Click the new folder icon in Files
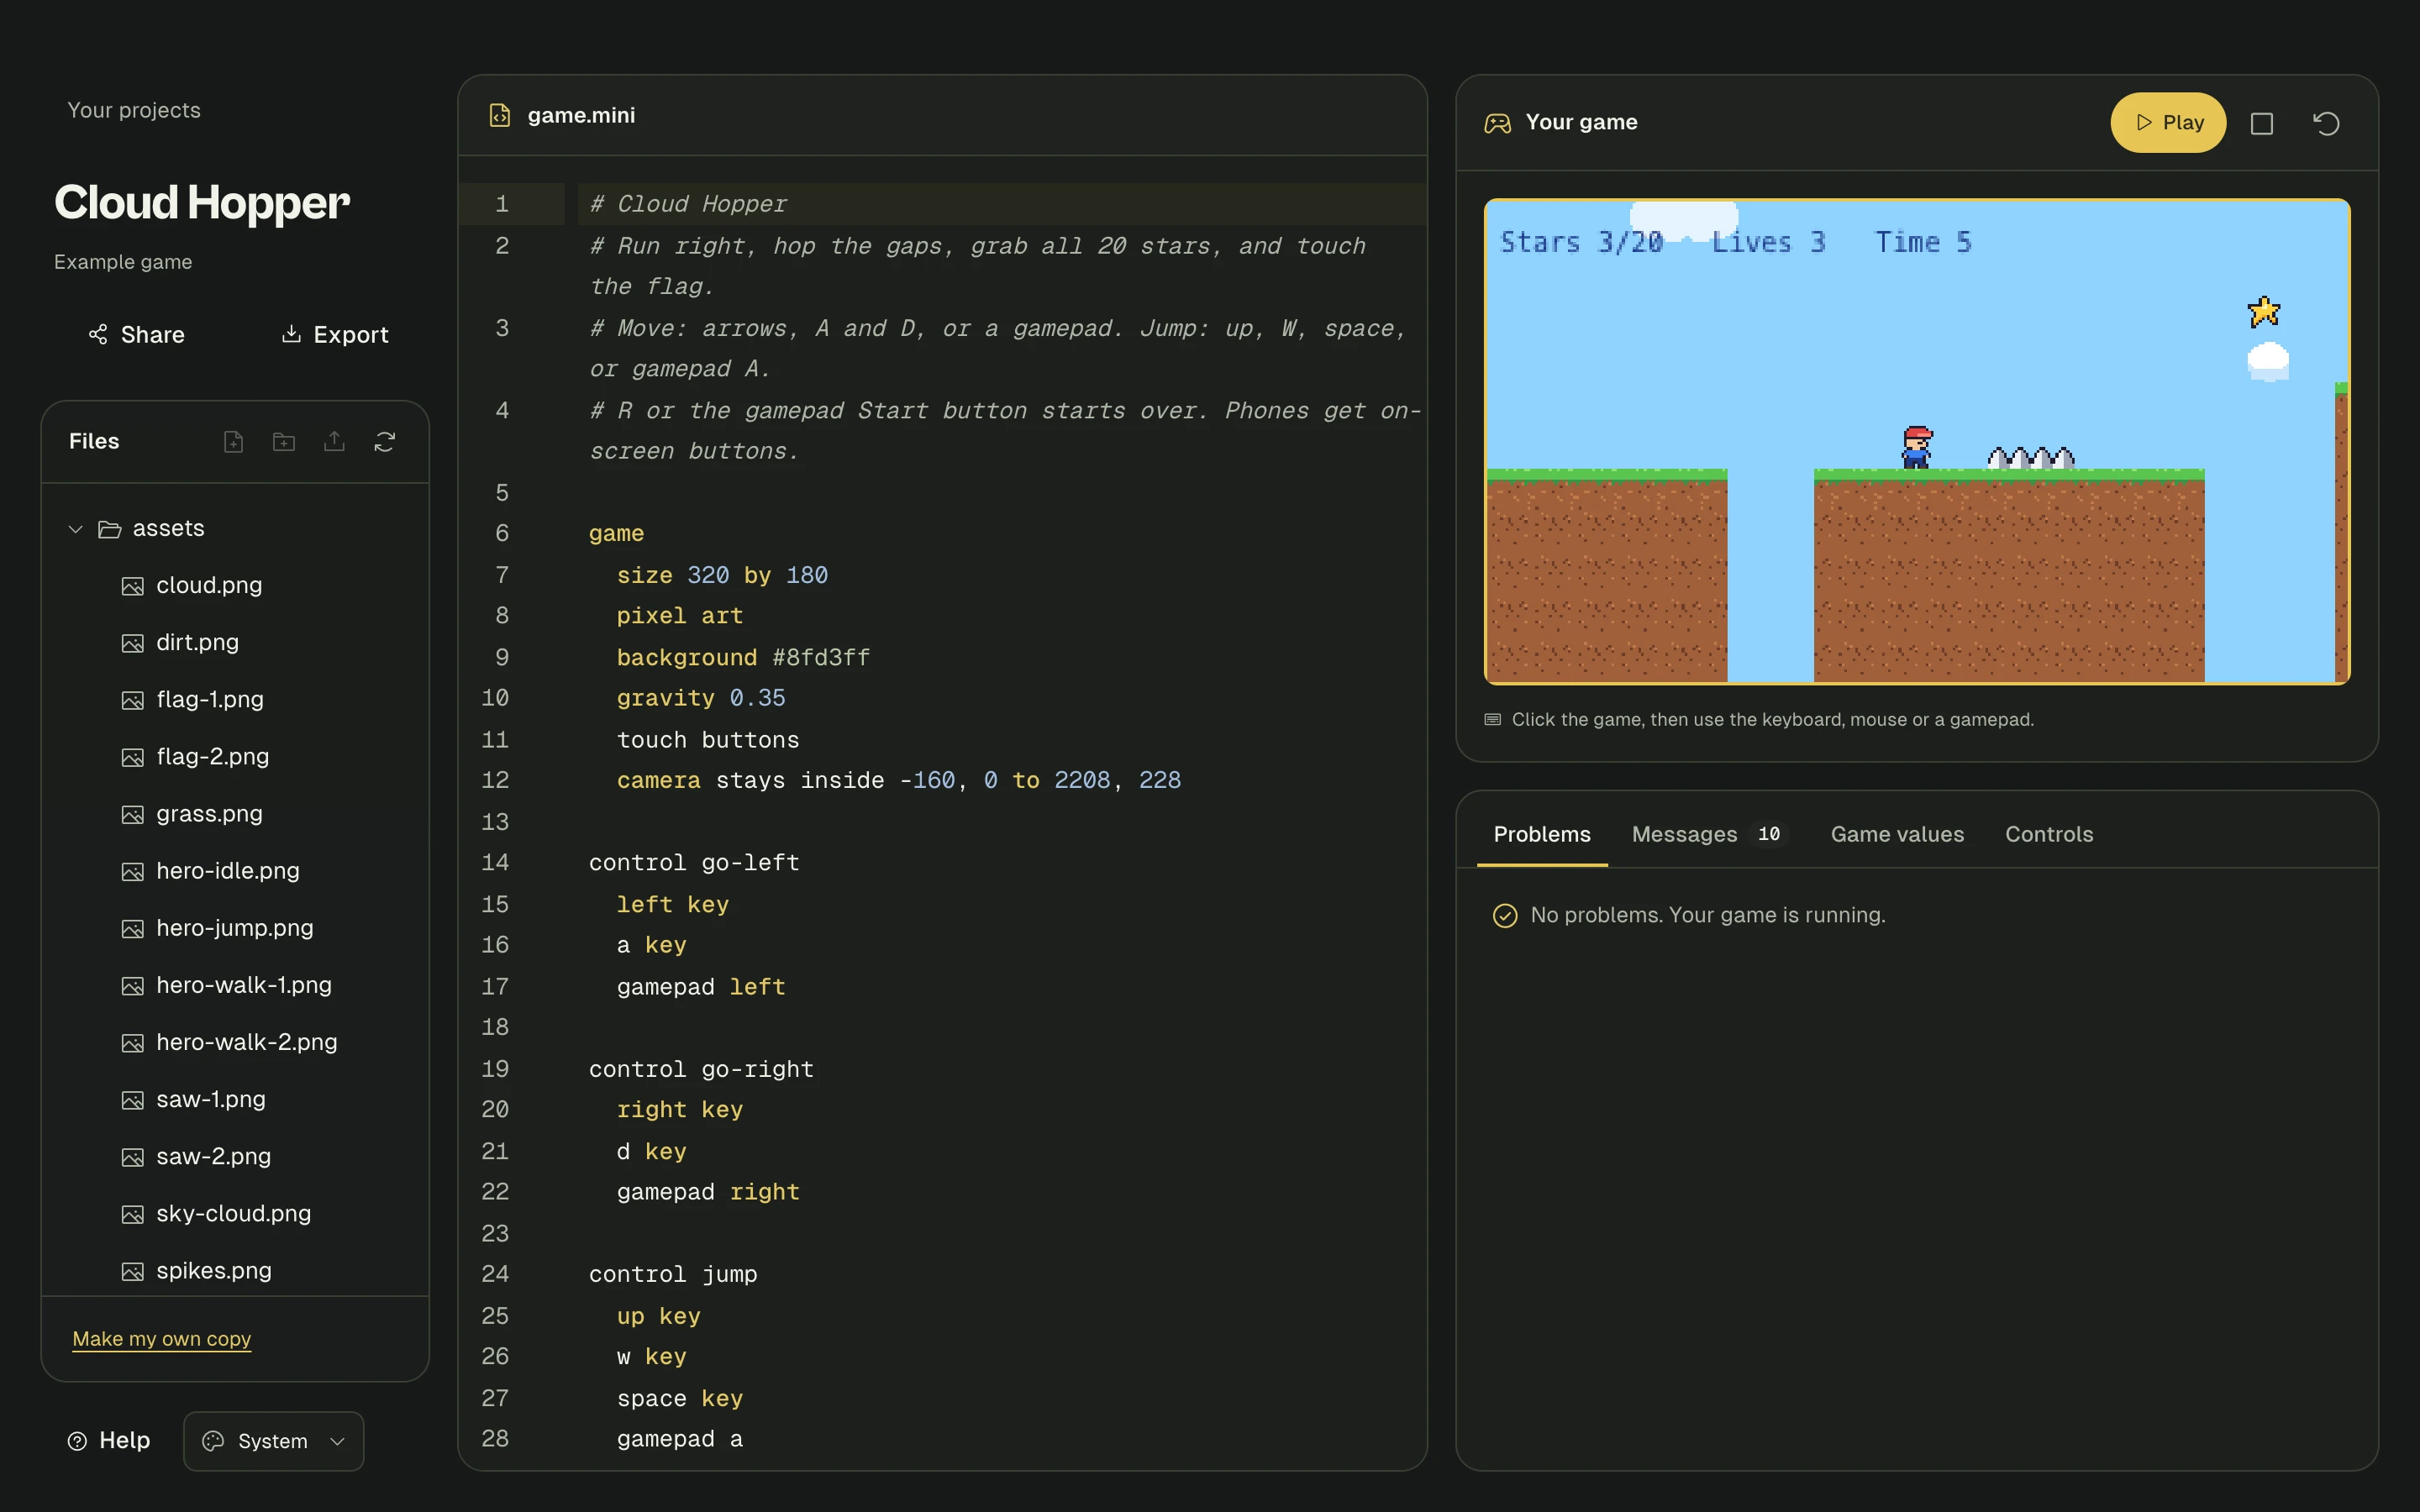This screenshot has width=2420, height=1512. pos(284,441)
